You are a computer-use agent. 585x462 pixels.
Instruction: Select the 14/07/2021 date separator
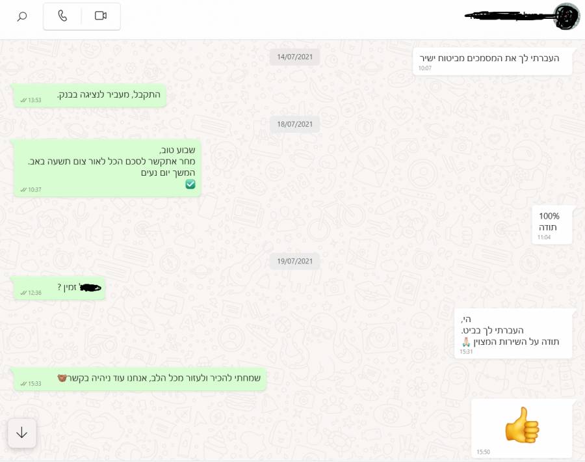tap(294, 57)
